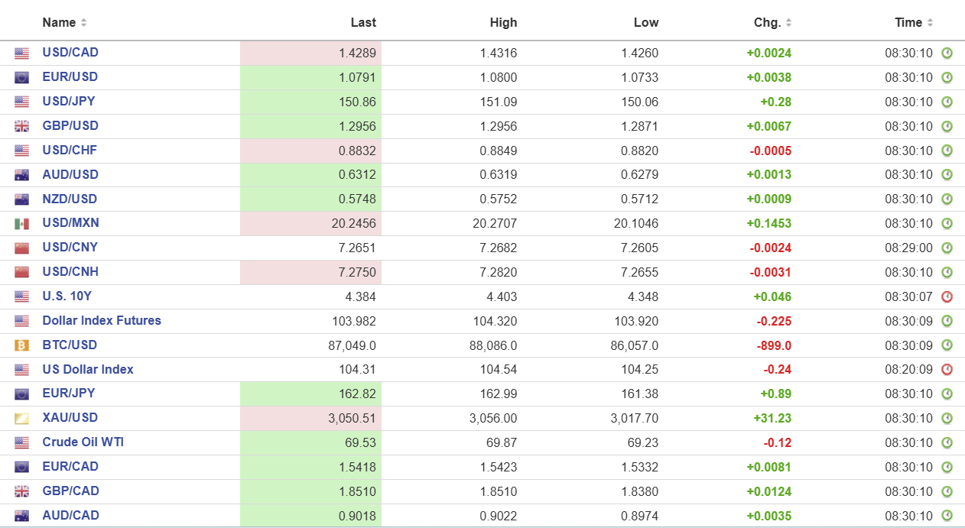Click the Australian flag beside AUD/CAD

click(21, 516)
